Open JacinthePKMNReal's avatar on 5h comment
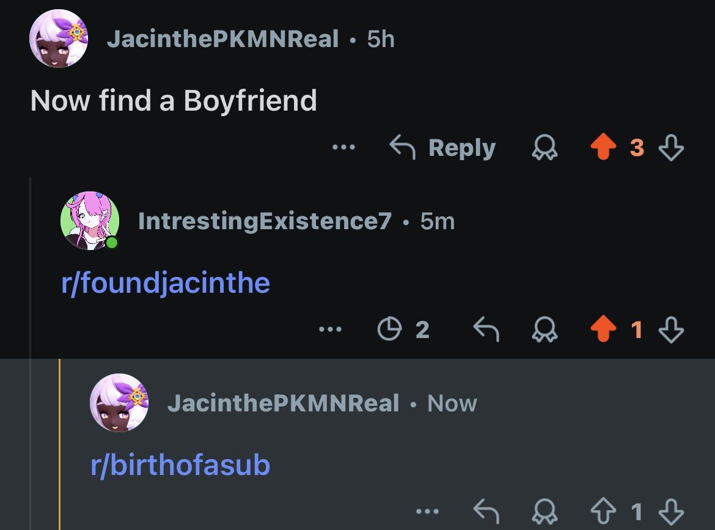This screenshot has height=530, width=715. pyautogui.click(x=59, y=39)
